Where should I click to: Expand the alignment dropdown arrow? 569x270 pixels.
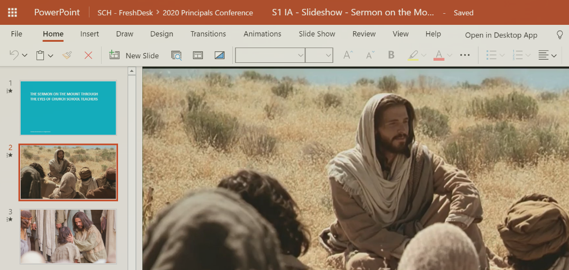coord(554,56)
